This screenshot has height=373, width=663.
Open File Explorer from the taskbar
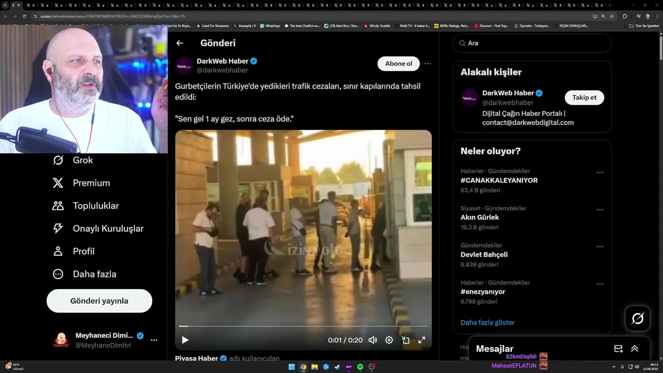point(314,367)
